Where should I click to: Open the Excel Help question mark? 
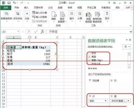(x=109, y=3)
